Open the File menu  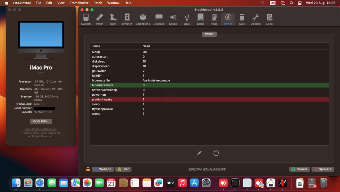pyautogui.click(x=38, y=3)
